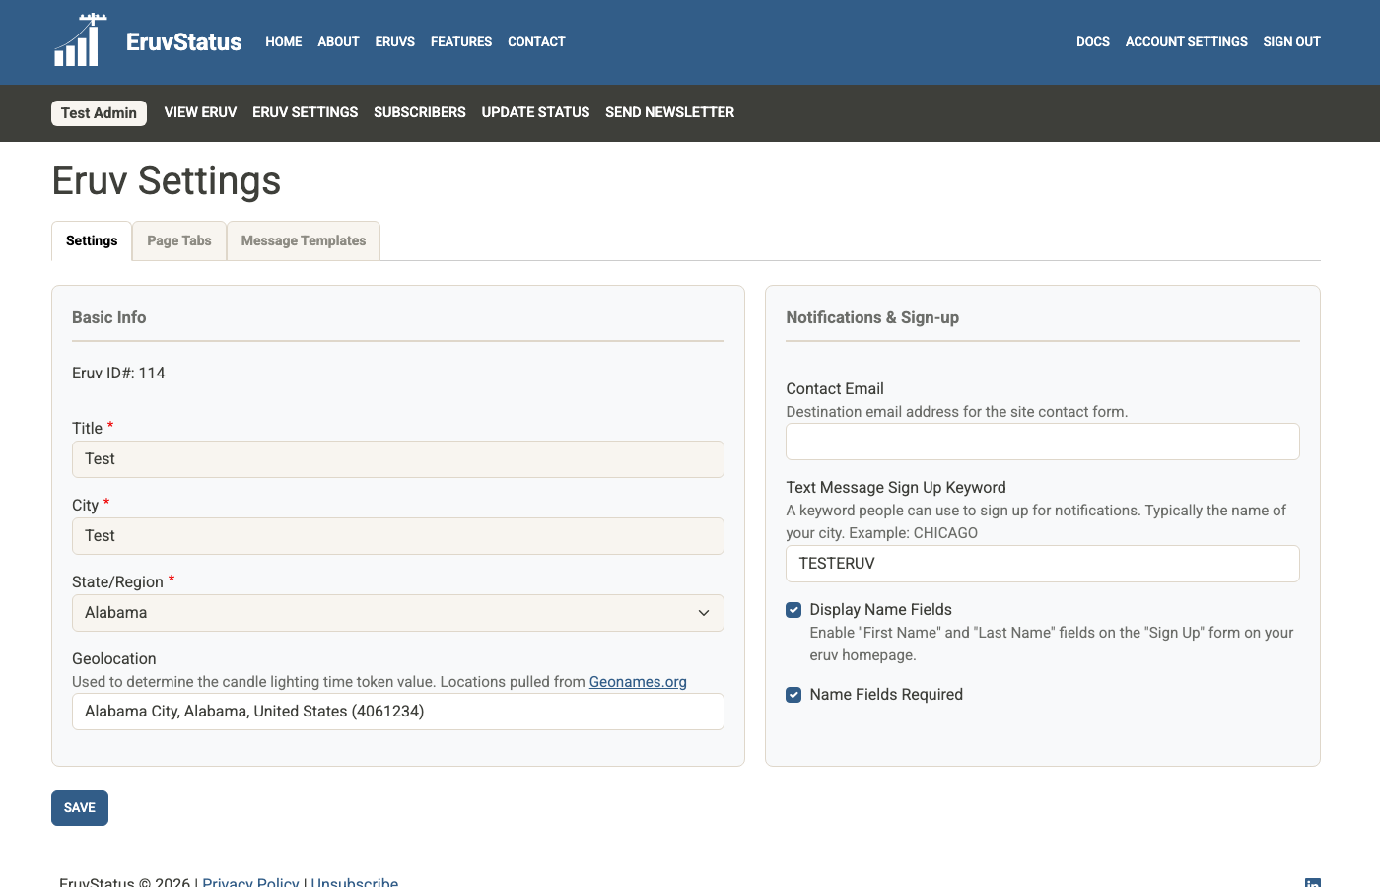Open the DOCS page
Viewport: 1380px width, 887px height.
[x=1093, y=41]
